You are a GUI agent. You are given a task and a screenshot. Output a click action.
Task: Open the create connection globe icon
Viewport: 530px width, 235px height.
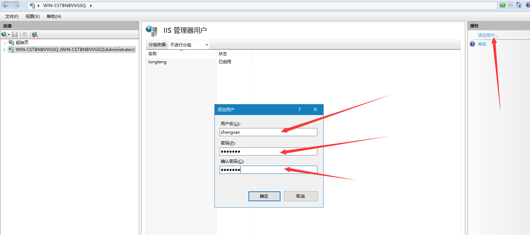click(x=4, y=34)
